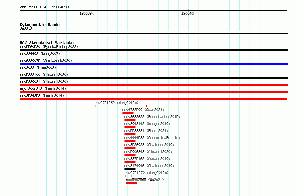Click the first nsv5832100 (Almarri2020) label
This screenshot has height=196, width=297.
(44, 75)
